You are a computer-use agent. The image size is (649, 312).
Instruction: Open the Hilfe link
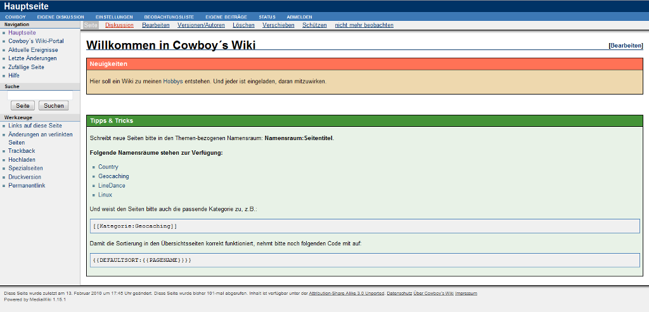click(14, 76)
